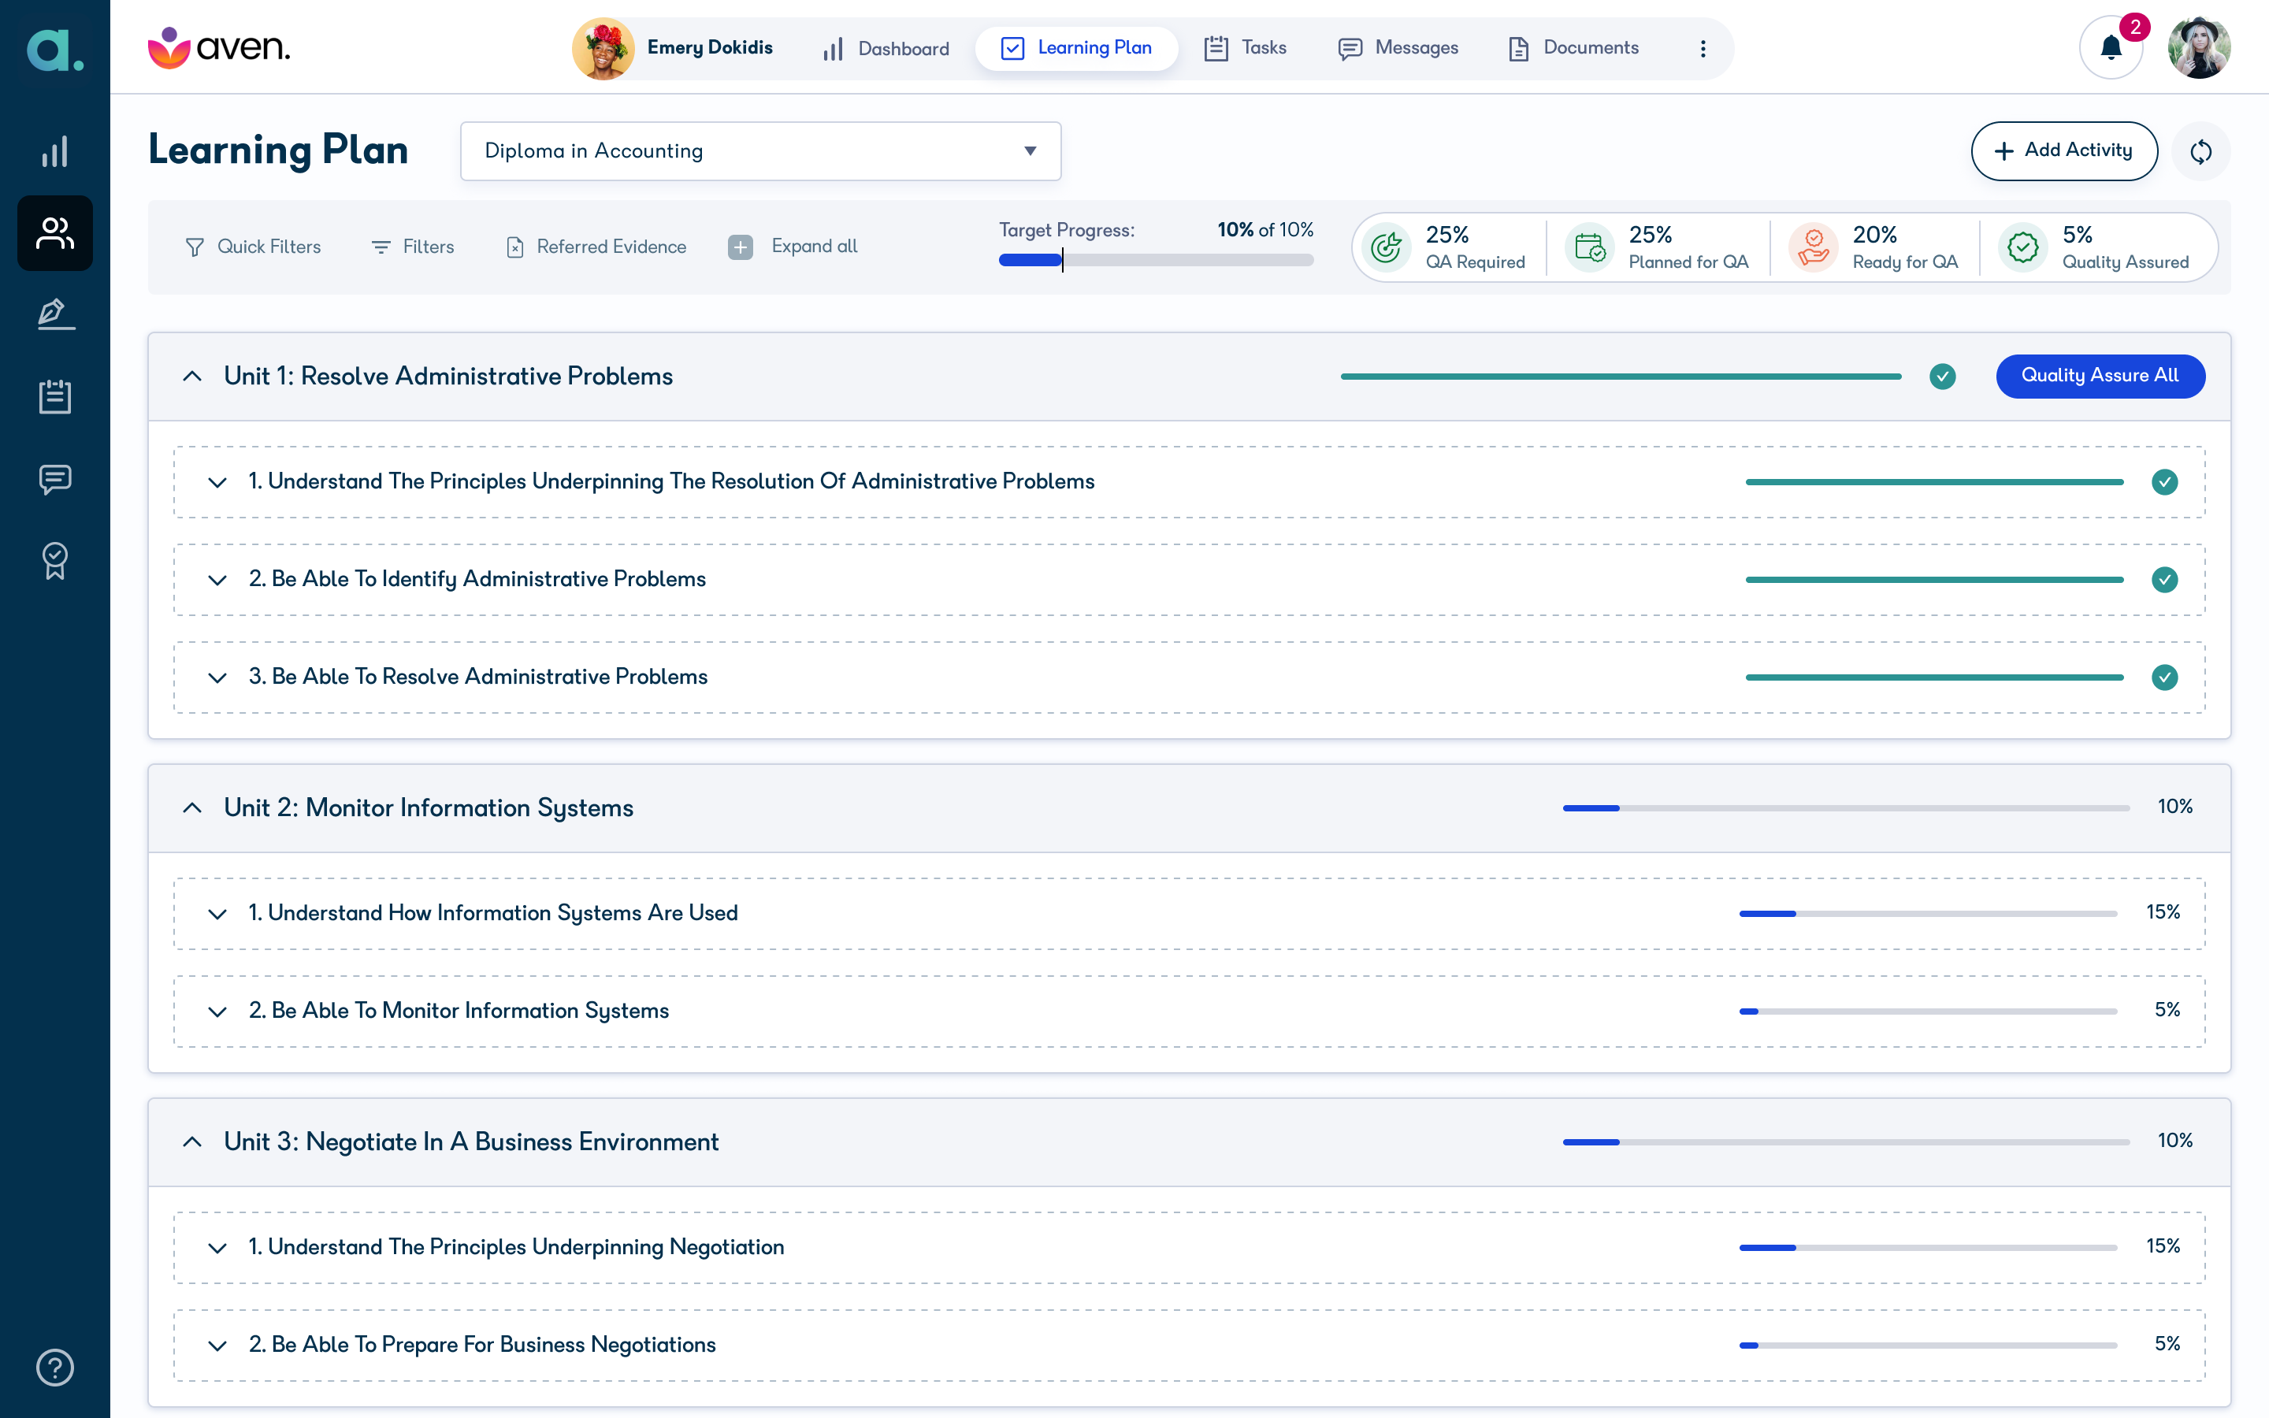Image resolution: width=2269 pixels, height=1418 pixels.
Task: Open the clipboard tasks sidebar icon
Action: point(54,395)
